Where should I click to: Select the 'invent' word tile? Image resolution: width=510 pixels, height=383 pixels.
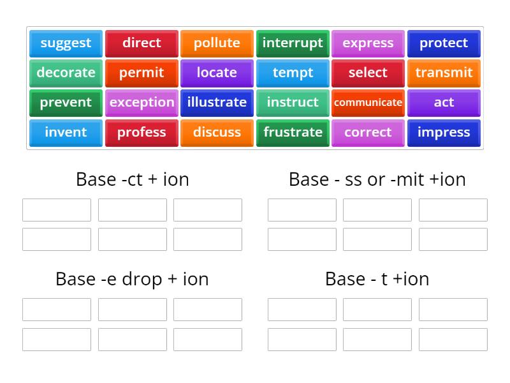[66, 133]
